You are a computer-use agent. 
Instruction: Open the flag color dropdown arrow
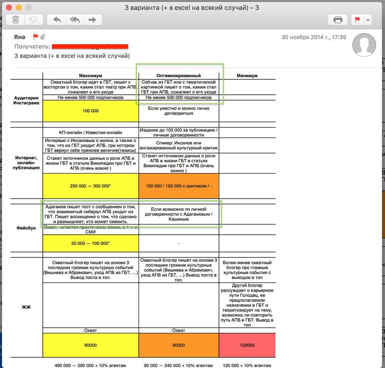[x=368, y=20]
